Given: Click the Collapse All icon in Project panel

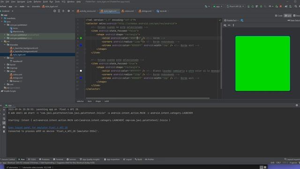Looking at the screenshot, I should coord(63,11).
